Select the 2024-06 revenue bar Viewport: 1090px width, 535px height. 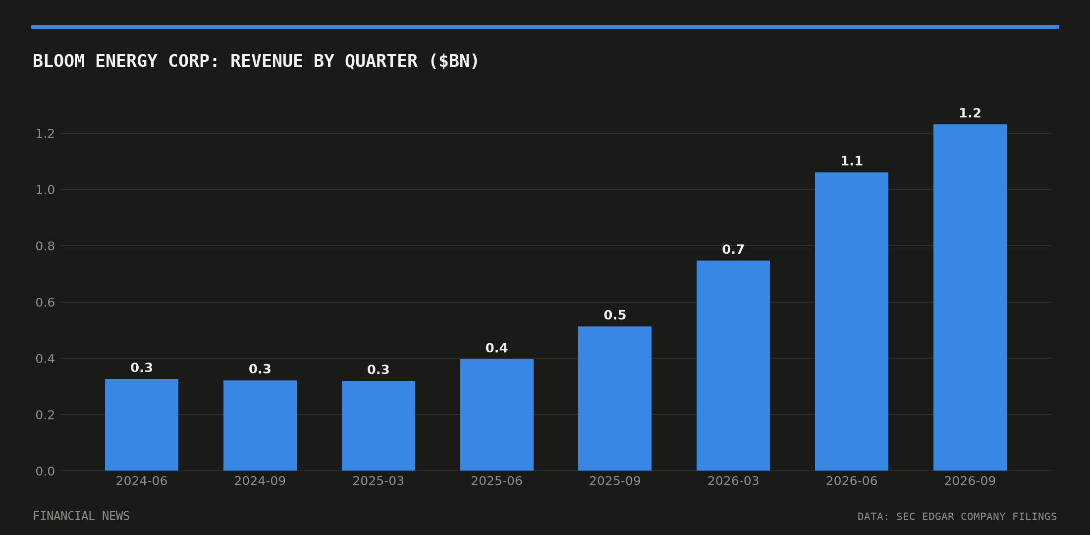(x=142, y=425)
